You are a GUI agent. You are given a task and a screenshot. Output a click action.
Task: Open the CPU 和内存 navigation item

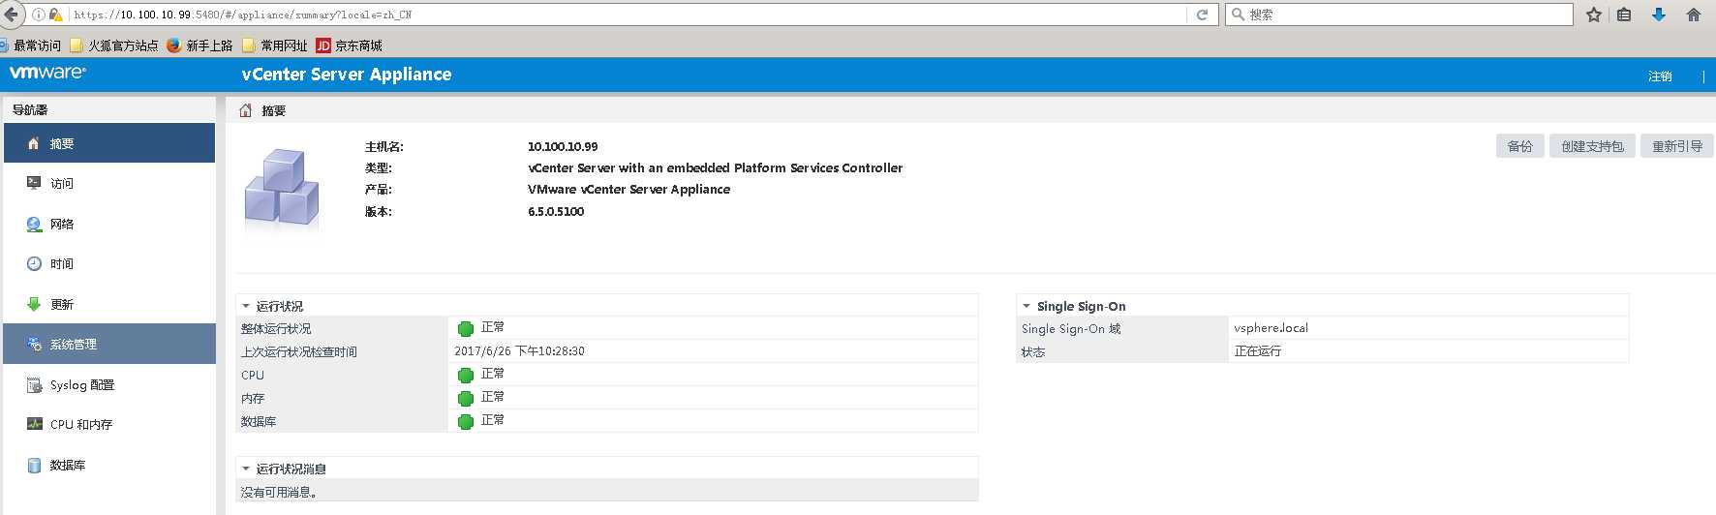(109, 424)
